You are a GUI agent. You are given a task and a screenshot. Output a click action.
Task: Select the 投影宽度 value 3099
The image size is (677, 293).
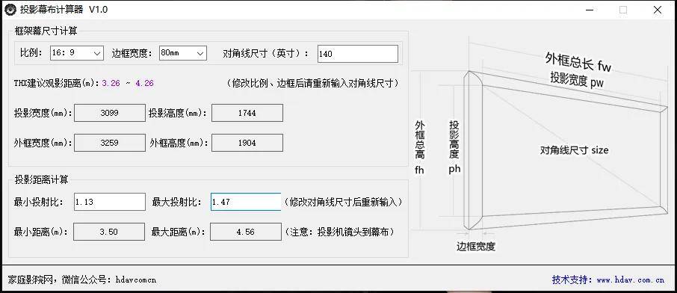point(110,113)
